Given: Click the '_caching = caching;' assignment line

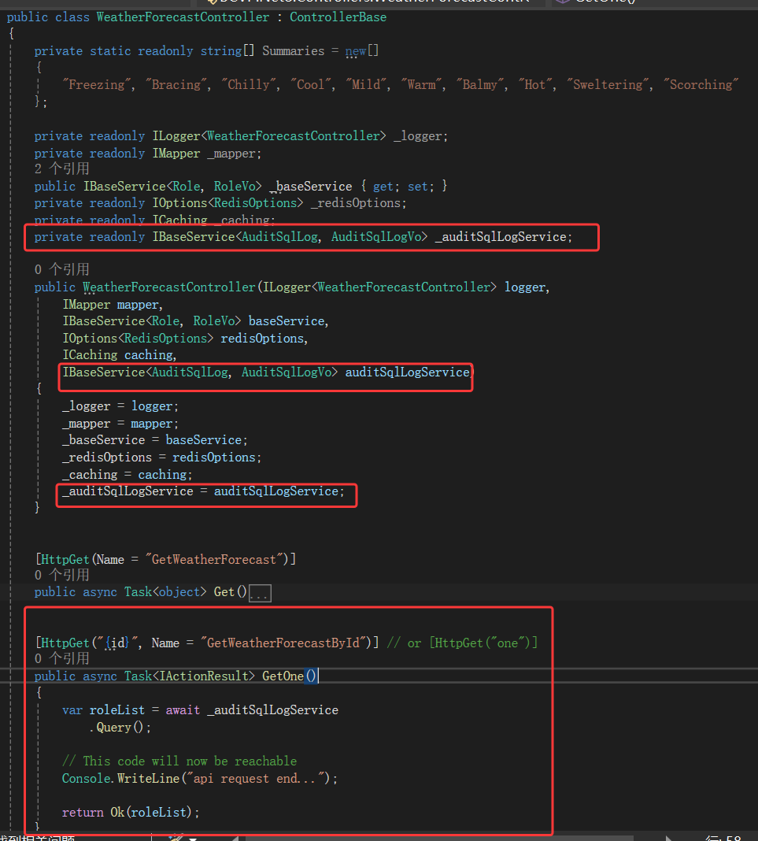Looking at the screenshot, I should click(x=127, y=475).
